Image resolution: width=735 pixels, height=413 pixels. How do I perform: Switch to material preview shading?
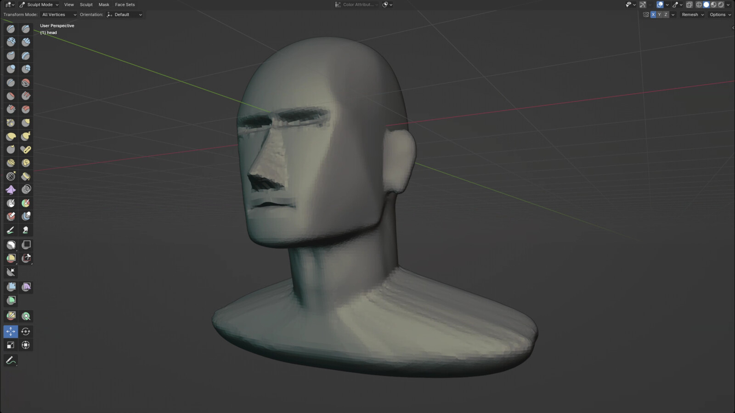[x=714, y=5]
